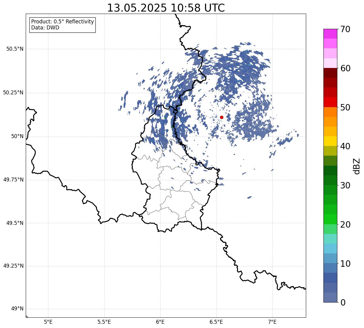Click the 50°N latitude label
Viewport: 364px width, 328px height.
tap(17, 136)
